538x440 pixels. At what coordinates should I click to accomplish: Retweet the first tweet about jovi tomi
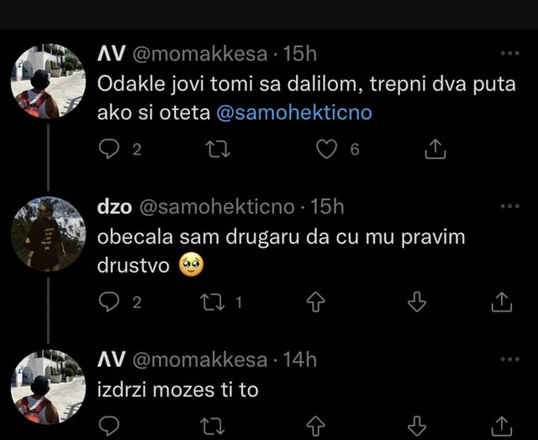[217, 149]
